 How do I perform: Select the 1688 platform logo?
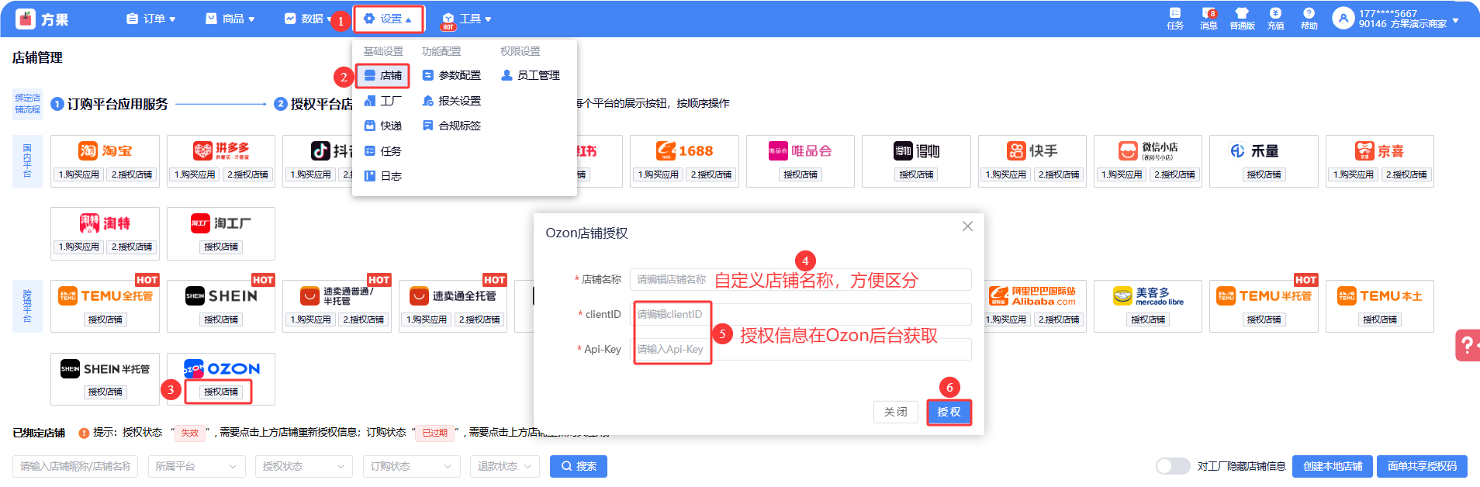click(x=684, y=150)
